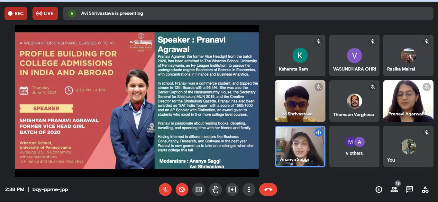Click the Present now screen-share button
438x202 pixels.
232,189
